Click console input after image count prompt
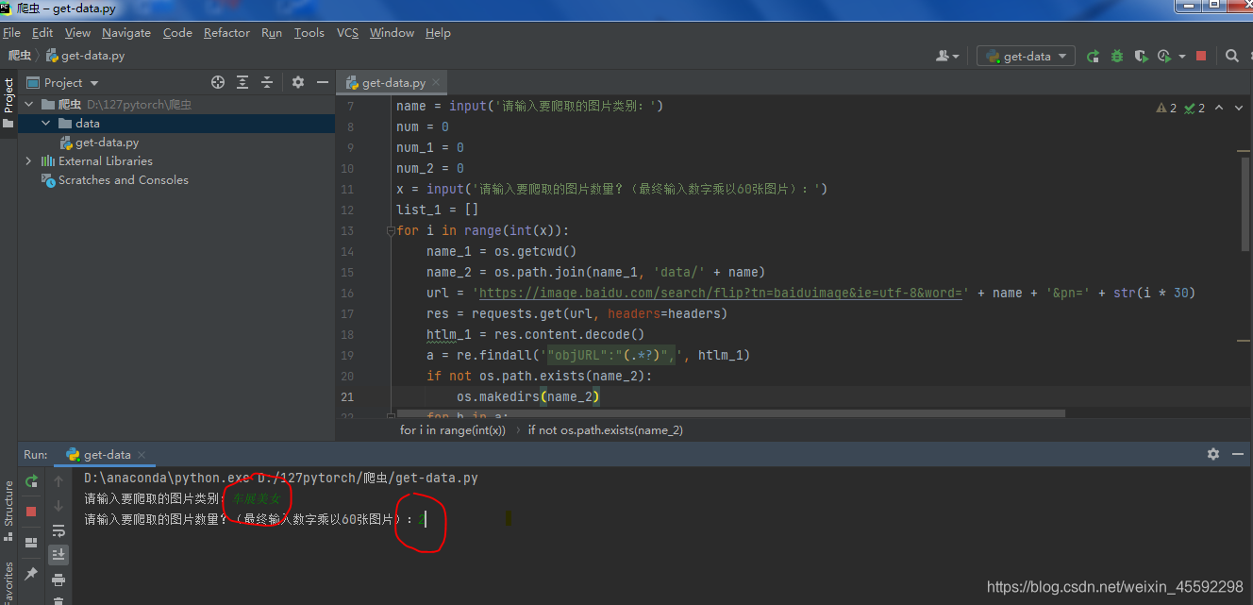This screenshot has height=605, width=1253. (423, 519)
